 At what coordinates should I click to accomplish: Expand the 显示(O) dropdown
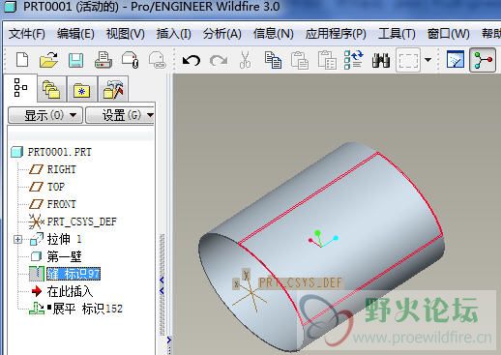tap(45, 115)
